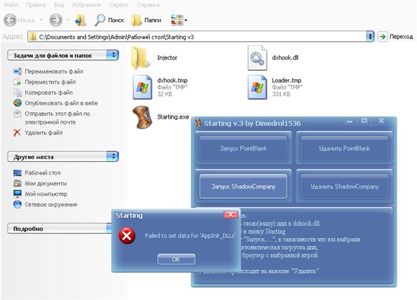Click the Сетевое окружение network icon
This screenshot has height=300, width=417.
click(x=18, y=204)
